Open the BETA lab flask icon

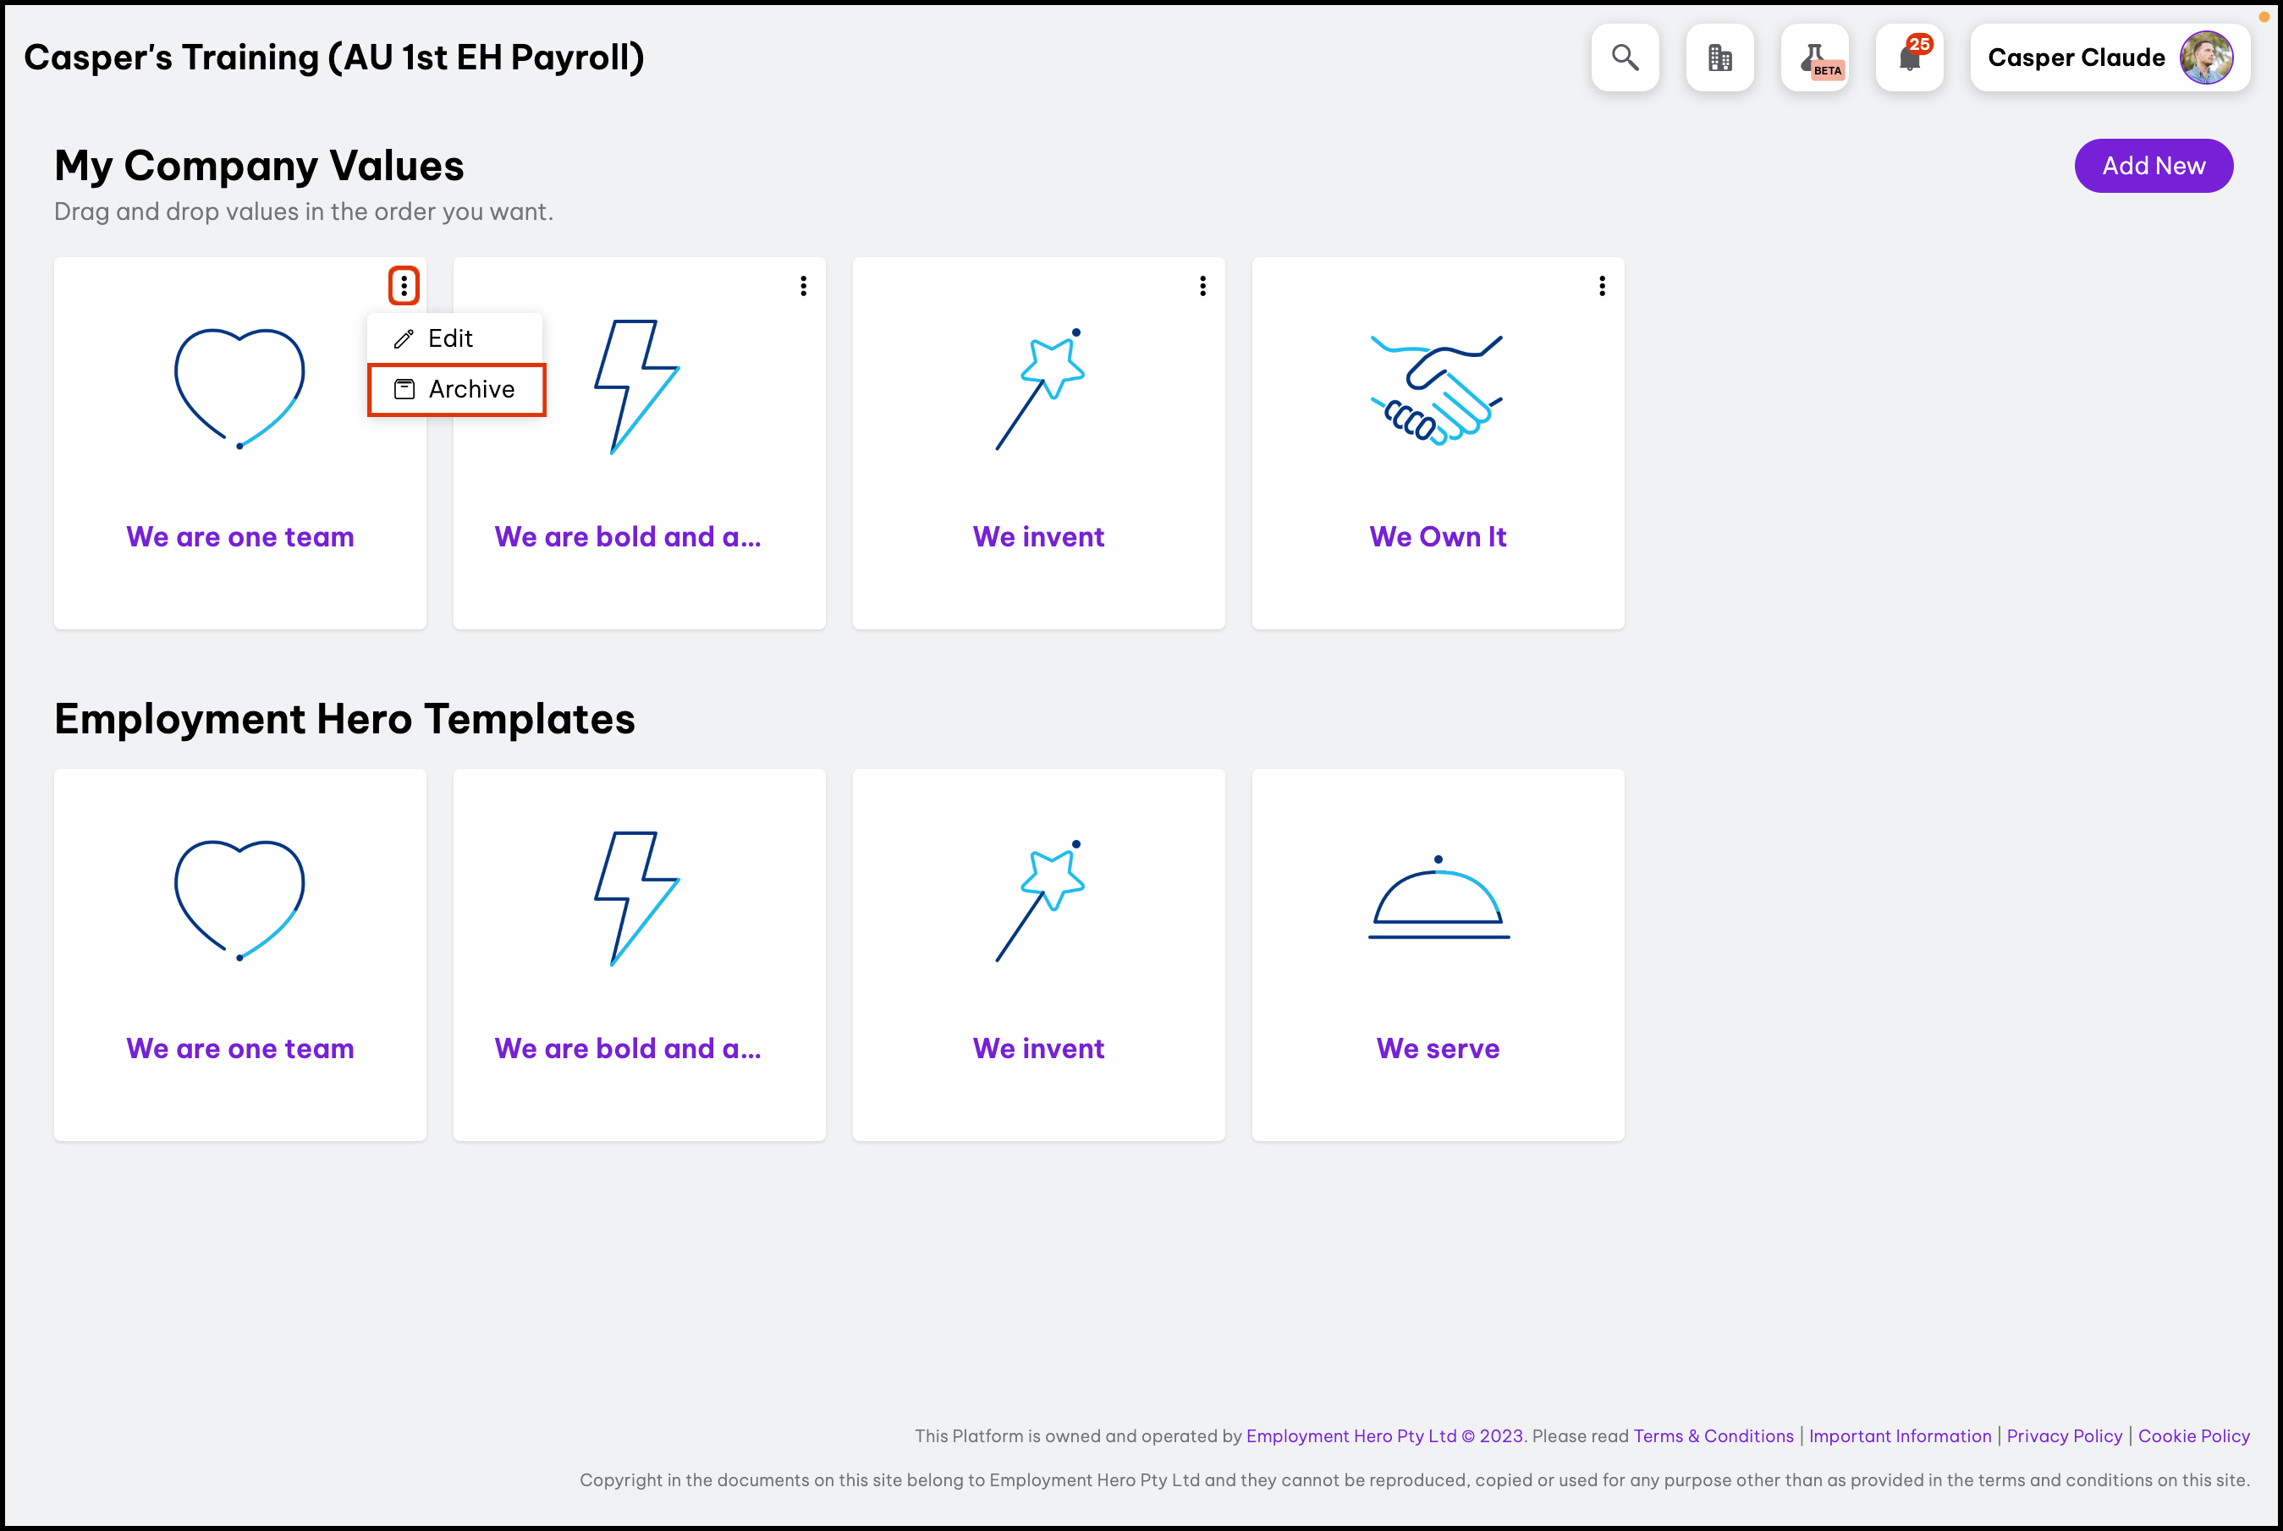coord(1814,58)
